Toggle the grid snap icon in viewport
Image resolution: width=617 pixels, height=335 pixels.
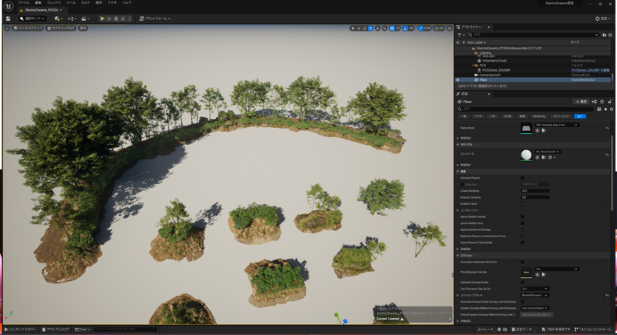pos(393,28)
